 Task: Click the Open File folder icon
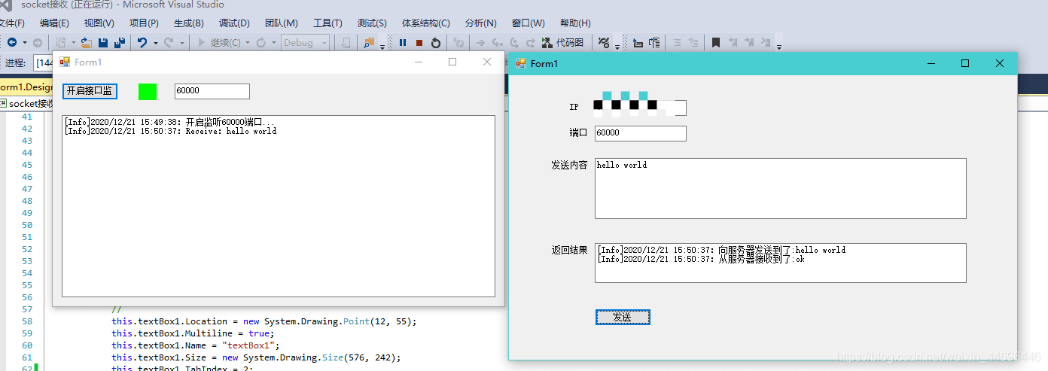pos(87,43)
